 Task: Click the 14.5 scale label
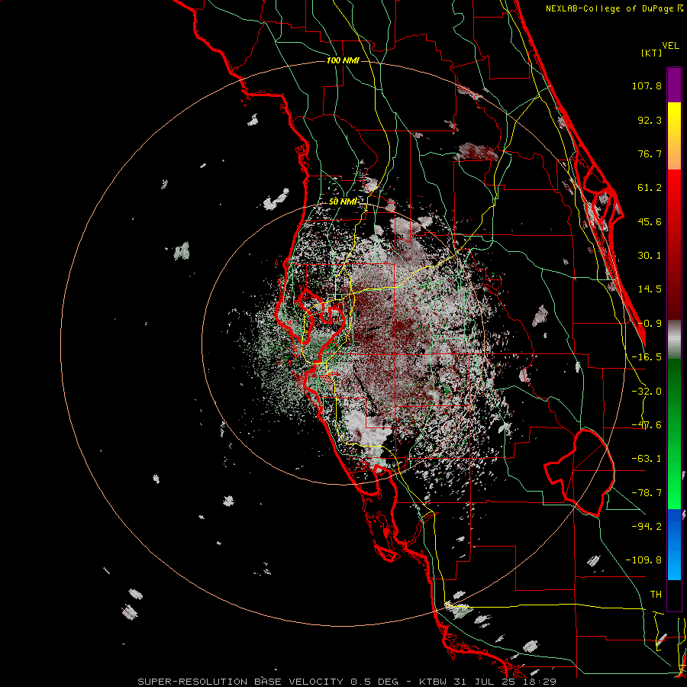point(650,289)
